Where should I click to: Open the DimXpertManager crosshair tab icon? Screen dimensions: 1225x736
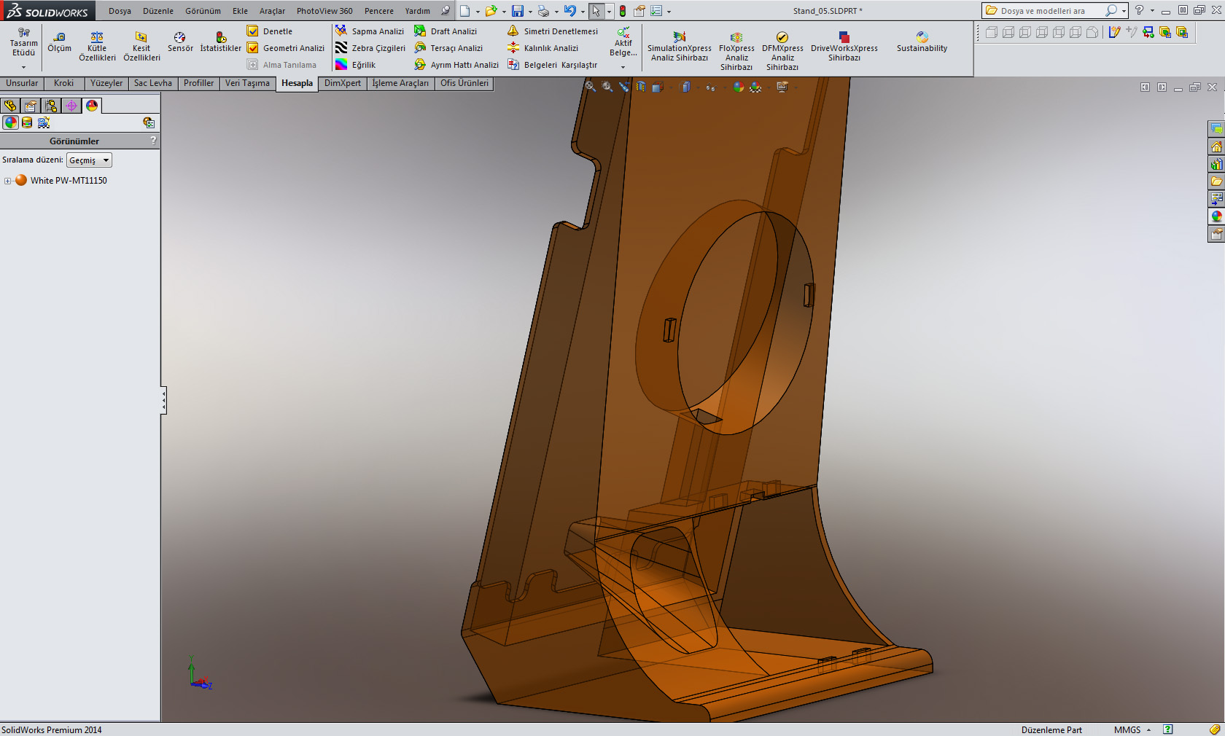[71, 106]
